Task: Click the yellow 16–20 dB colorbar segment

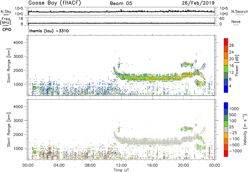Action: tap(226, 62)
